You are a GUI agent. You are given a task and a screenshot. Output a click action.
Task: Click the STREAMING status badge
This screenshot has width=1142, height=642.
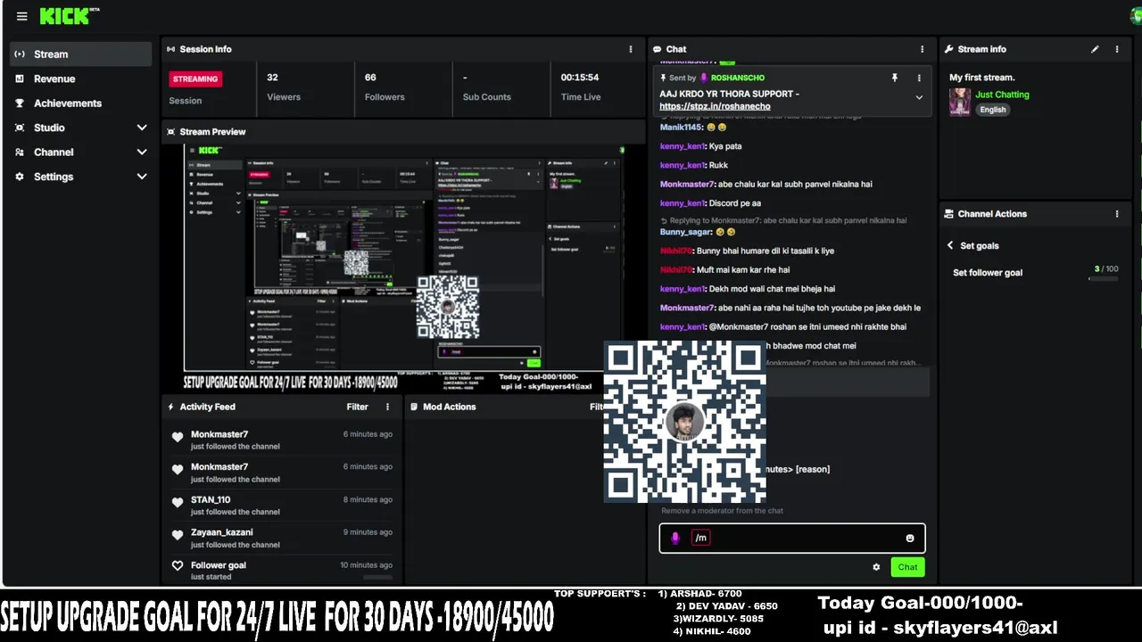[x=195, y=78]
